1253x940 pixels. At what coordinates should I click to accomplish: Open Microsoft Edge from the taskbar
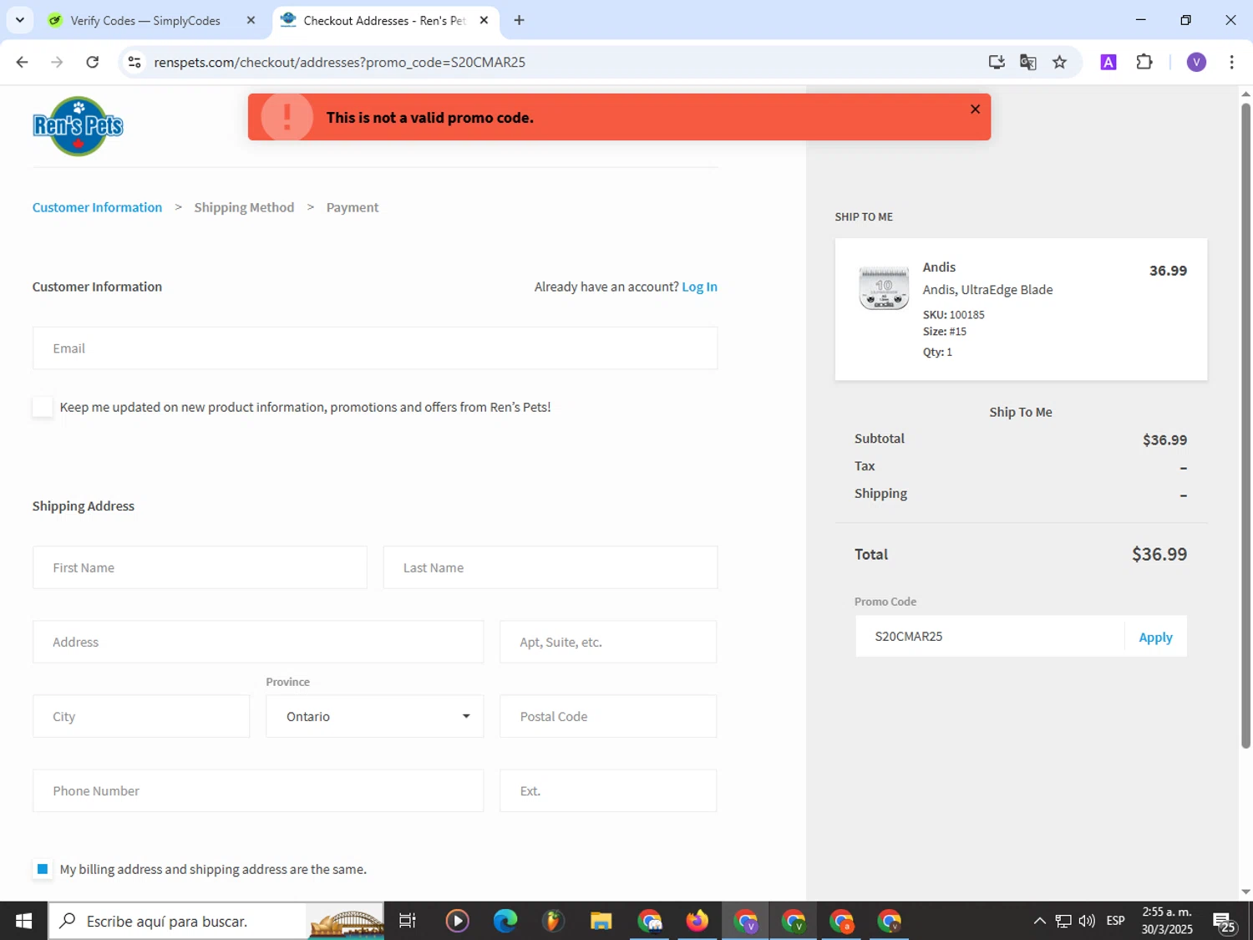[505, 921]
